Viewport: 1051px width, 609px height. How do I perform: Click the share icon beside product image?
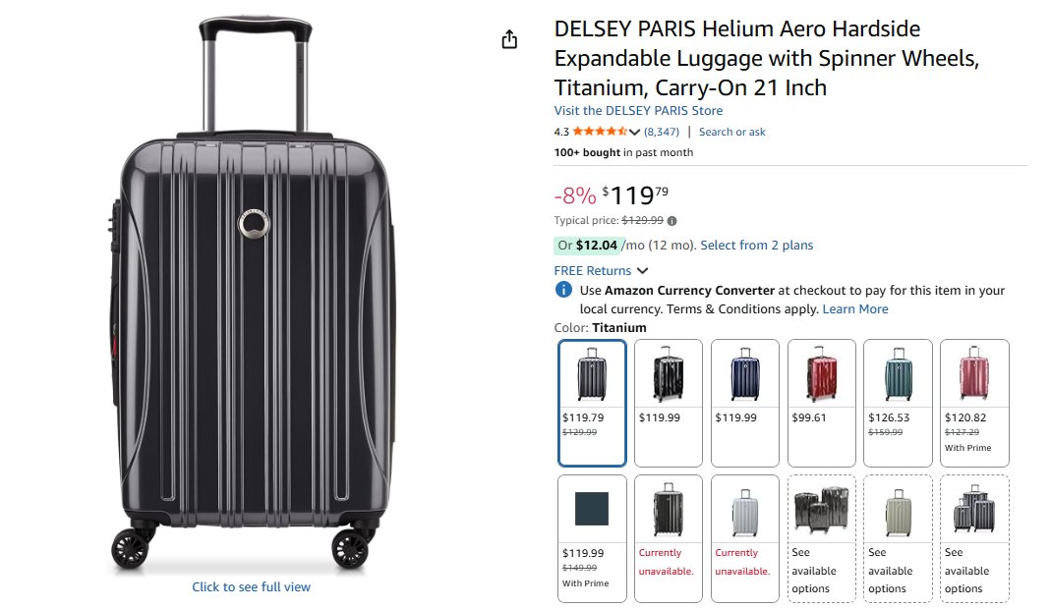coord(508,40)
